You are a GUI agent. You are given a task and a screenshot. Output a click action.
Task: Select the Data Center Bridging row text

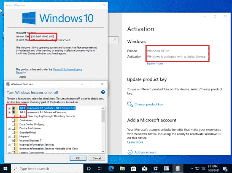point(32,124)
